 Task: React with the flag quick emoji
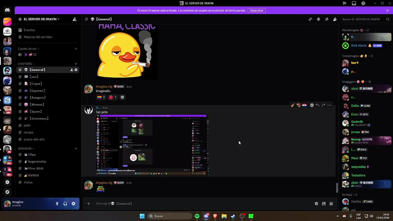[304, 105]
